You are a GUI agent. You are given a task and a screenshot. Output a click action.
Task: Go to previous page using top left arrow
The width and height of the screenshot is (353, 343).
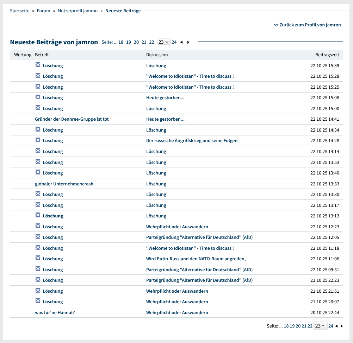(181, 42)
